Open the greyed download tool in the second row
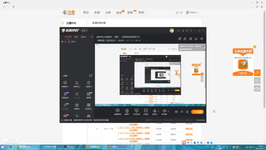 pyautogui.click(x=77, y=95)
